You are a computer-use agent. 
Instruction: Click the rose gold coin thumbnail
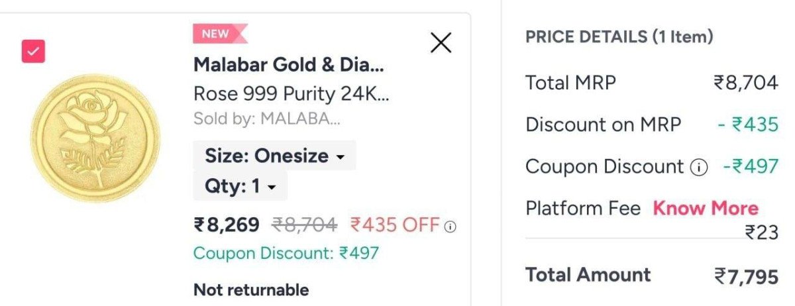click(95, 138)
